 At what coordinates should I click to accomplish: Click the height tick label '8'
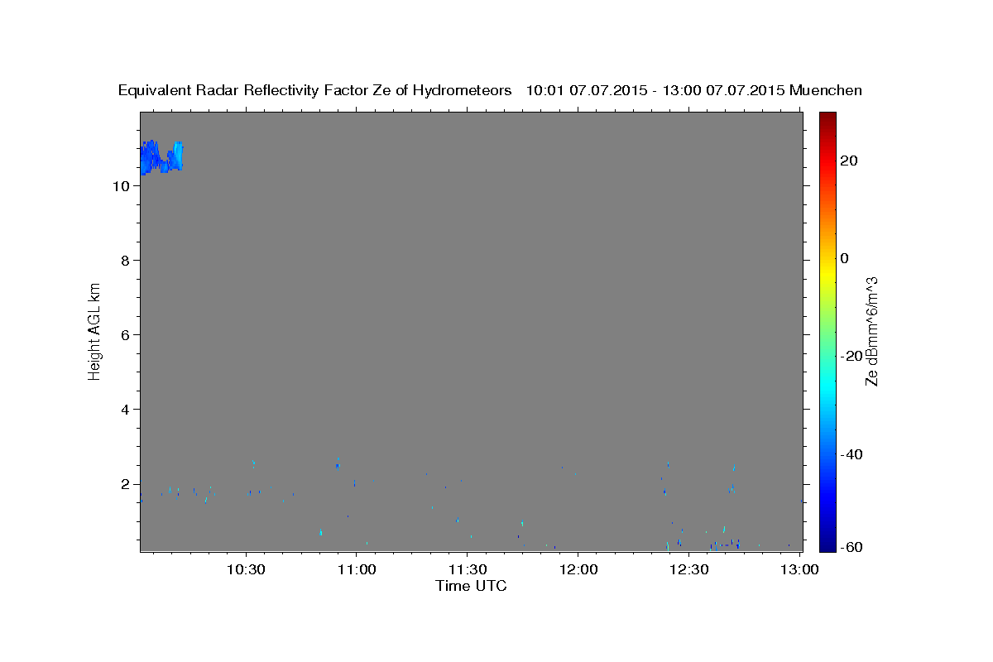click(x=125, y=261)
